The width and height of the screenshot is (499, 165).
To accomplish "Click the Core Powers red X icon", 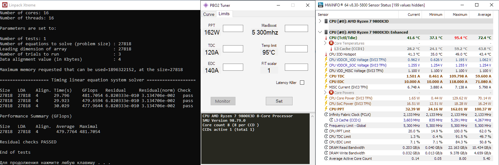I will point(331,93).
